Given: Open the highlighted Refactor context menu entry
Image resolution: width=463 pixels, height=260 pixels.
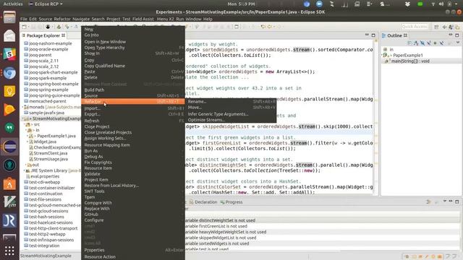Looking at the screenshot, I should pyautogui.click(x=133, y=101).
